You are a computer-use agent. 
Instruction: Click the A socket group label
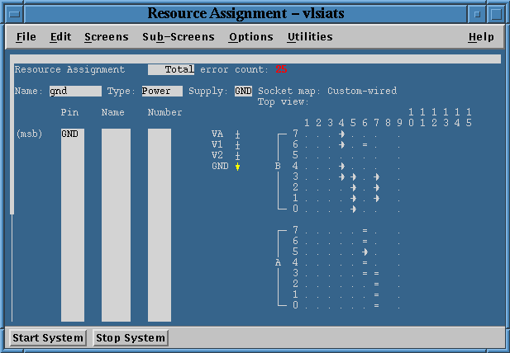[278, 262]
